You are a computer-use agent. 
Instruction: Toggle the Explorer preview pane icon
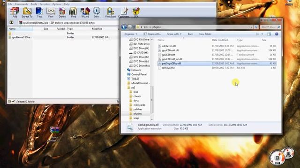269,34
